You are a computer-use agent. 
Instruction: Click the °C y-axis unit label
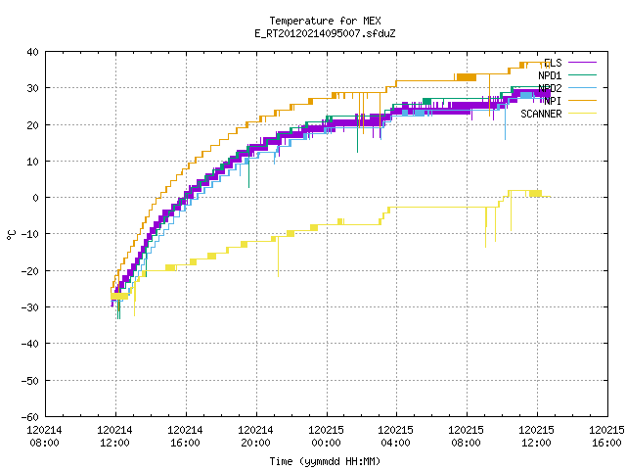(11, 235)
